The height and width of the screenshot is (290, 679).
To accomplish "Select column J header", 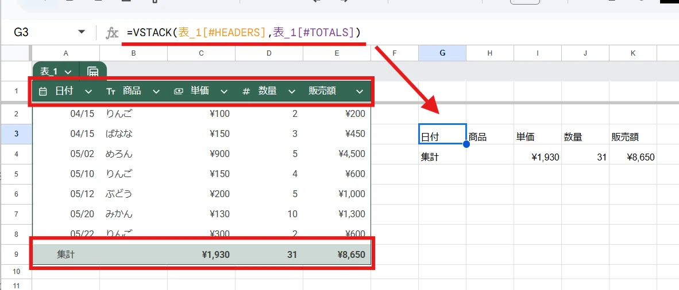I will (585, 53).
